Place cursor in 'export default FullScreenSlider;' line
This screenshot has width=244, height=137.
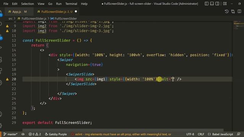(x=57, y=123)
